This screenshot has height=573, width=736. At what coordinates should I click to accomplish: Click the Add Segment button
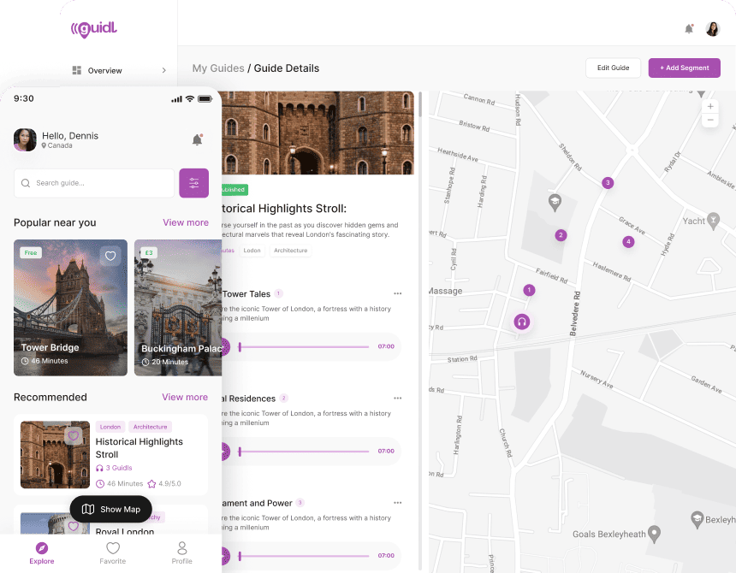[x=684, y=68]
